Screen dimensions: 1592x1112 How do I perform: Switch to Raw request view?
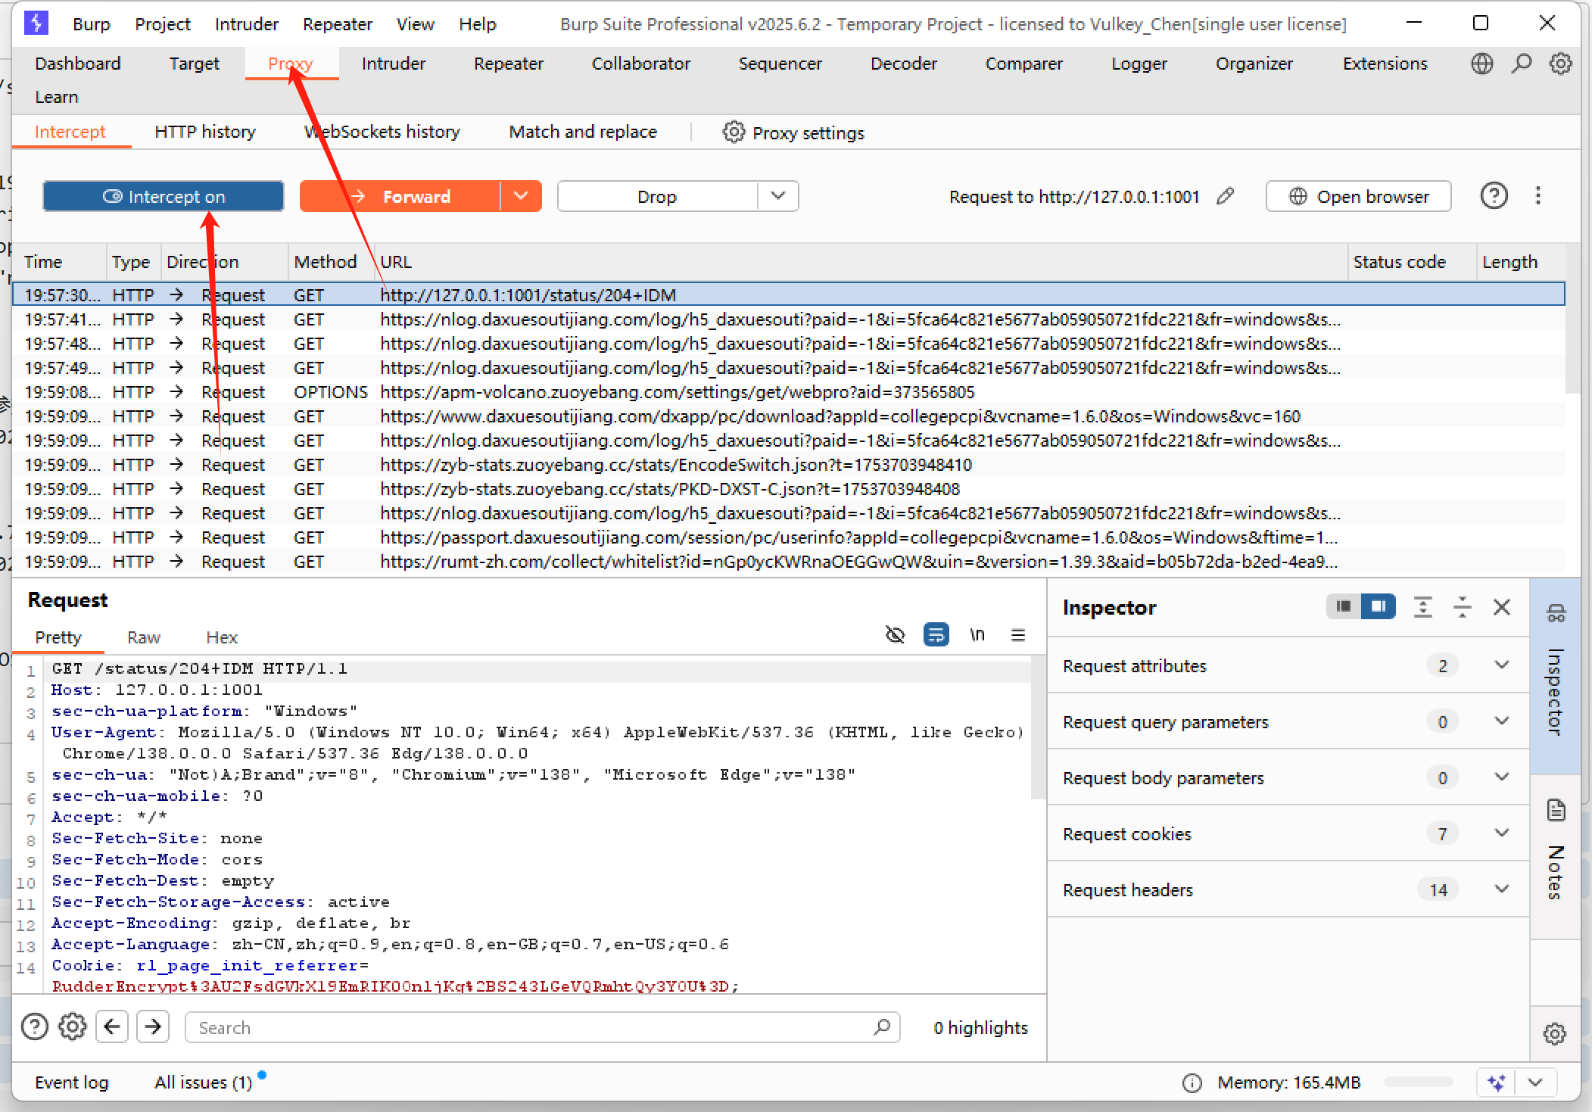[x=144, y=637]
